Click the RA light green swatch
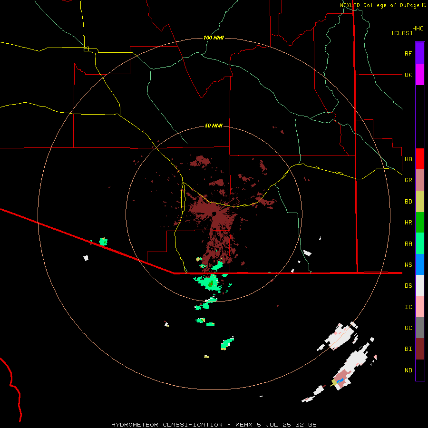Viewport: 428px width, 428px height. 420,243
